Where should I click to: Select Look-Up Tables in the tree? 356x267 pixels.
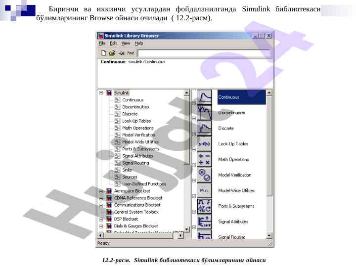click(x=136, y=121)
